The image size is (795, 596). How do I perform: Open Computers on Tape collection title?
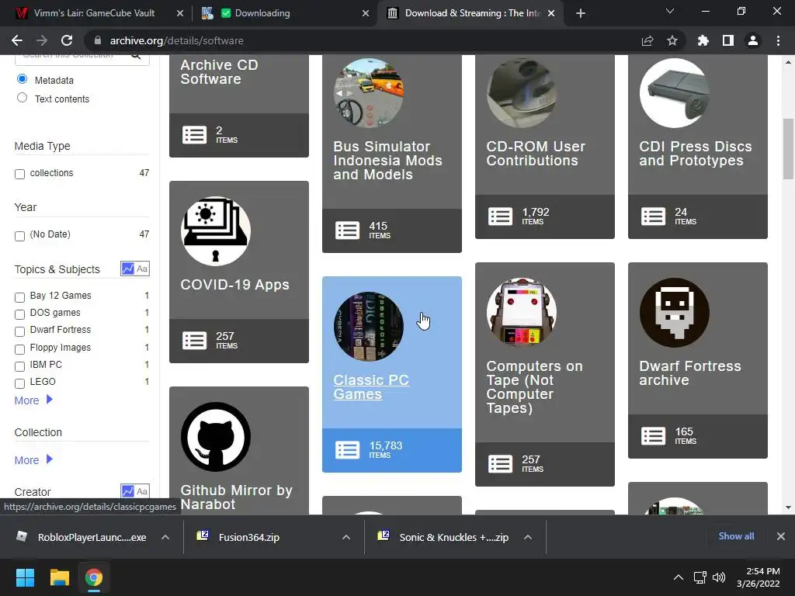pos(534,386)
